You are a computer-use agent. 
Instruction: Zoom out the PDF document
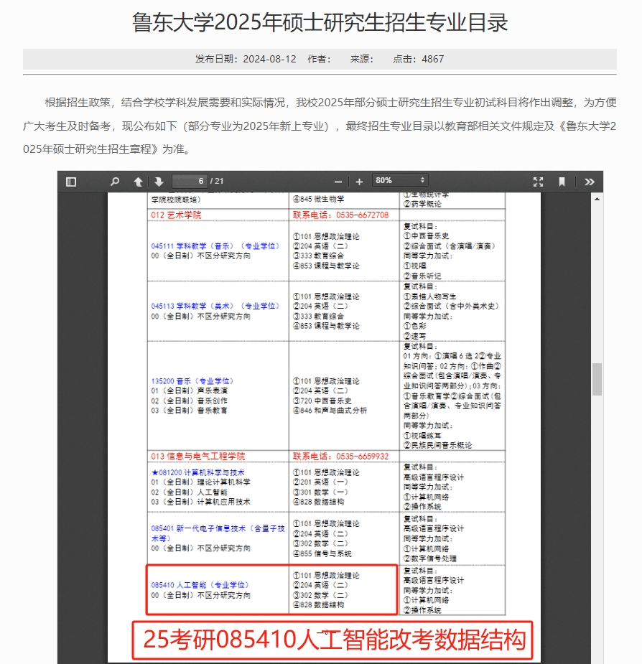pyautogui.click(x=338, y=182)
